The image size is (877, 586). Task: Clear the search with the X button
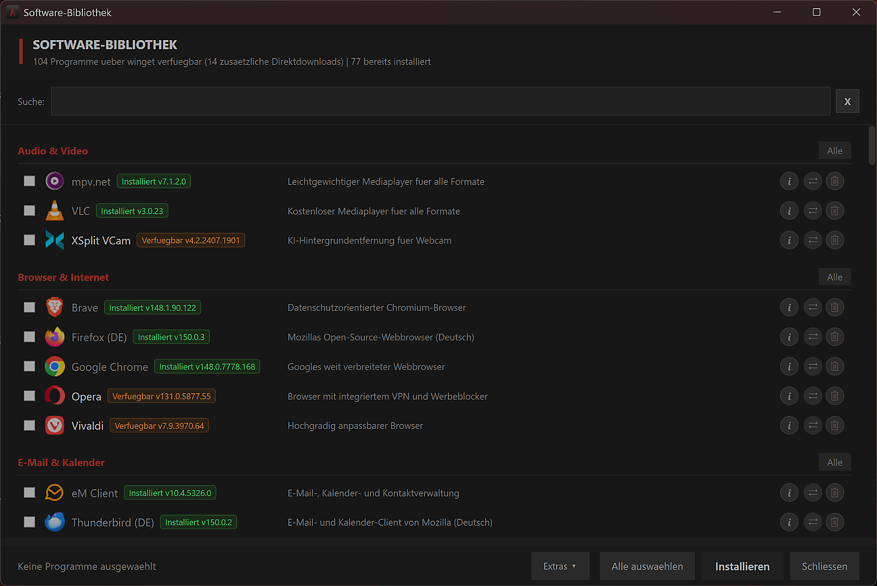pyautogui.click(x=847, y=101)
